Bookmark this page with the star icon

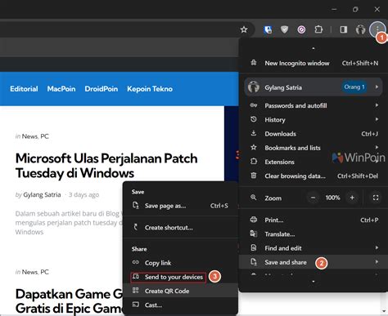244,29
